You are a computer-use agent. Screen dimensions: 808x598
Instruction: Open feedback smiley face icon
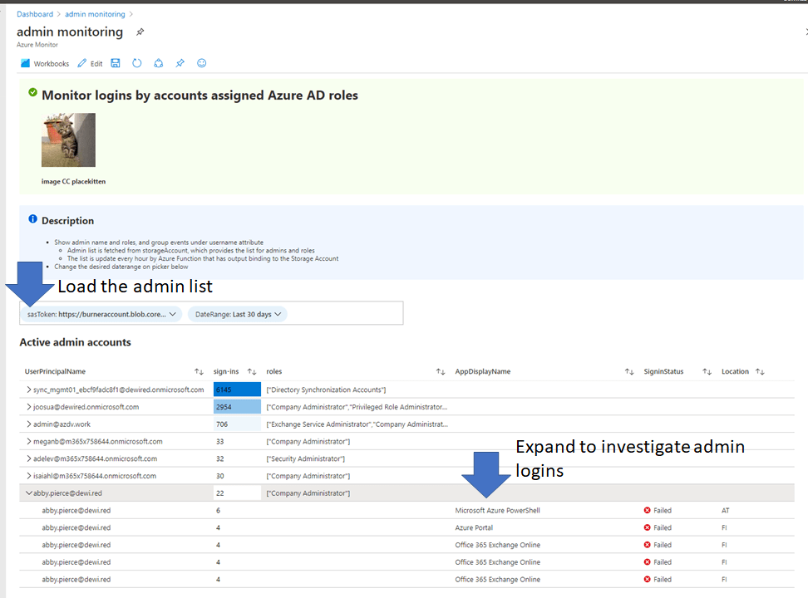tap(201, 63)
